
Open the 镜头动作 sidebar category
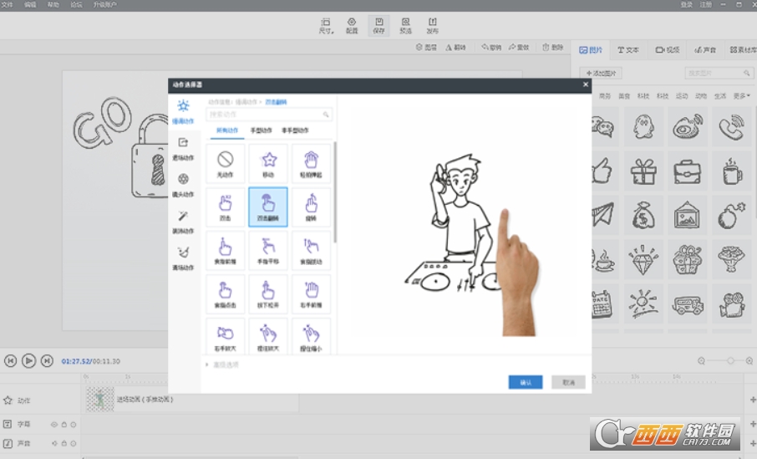point(183,184)
